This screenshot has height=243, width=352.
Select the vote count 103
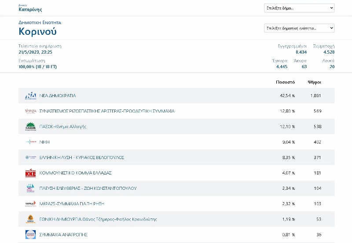tap(317, 204)
